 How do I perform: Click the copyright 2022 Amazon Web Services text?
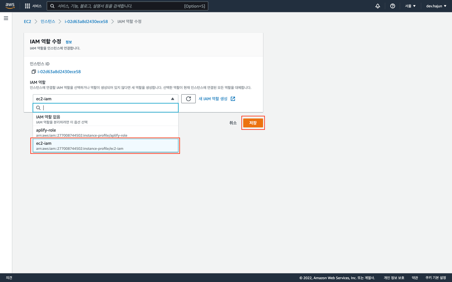(337, 278)
